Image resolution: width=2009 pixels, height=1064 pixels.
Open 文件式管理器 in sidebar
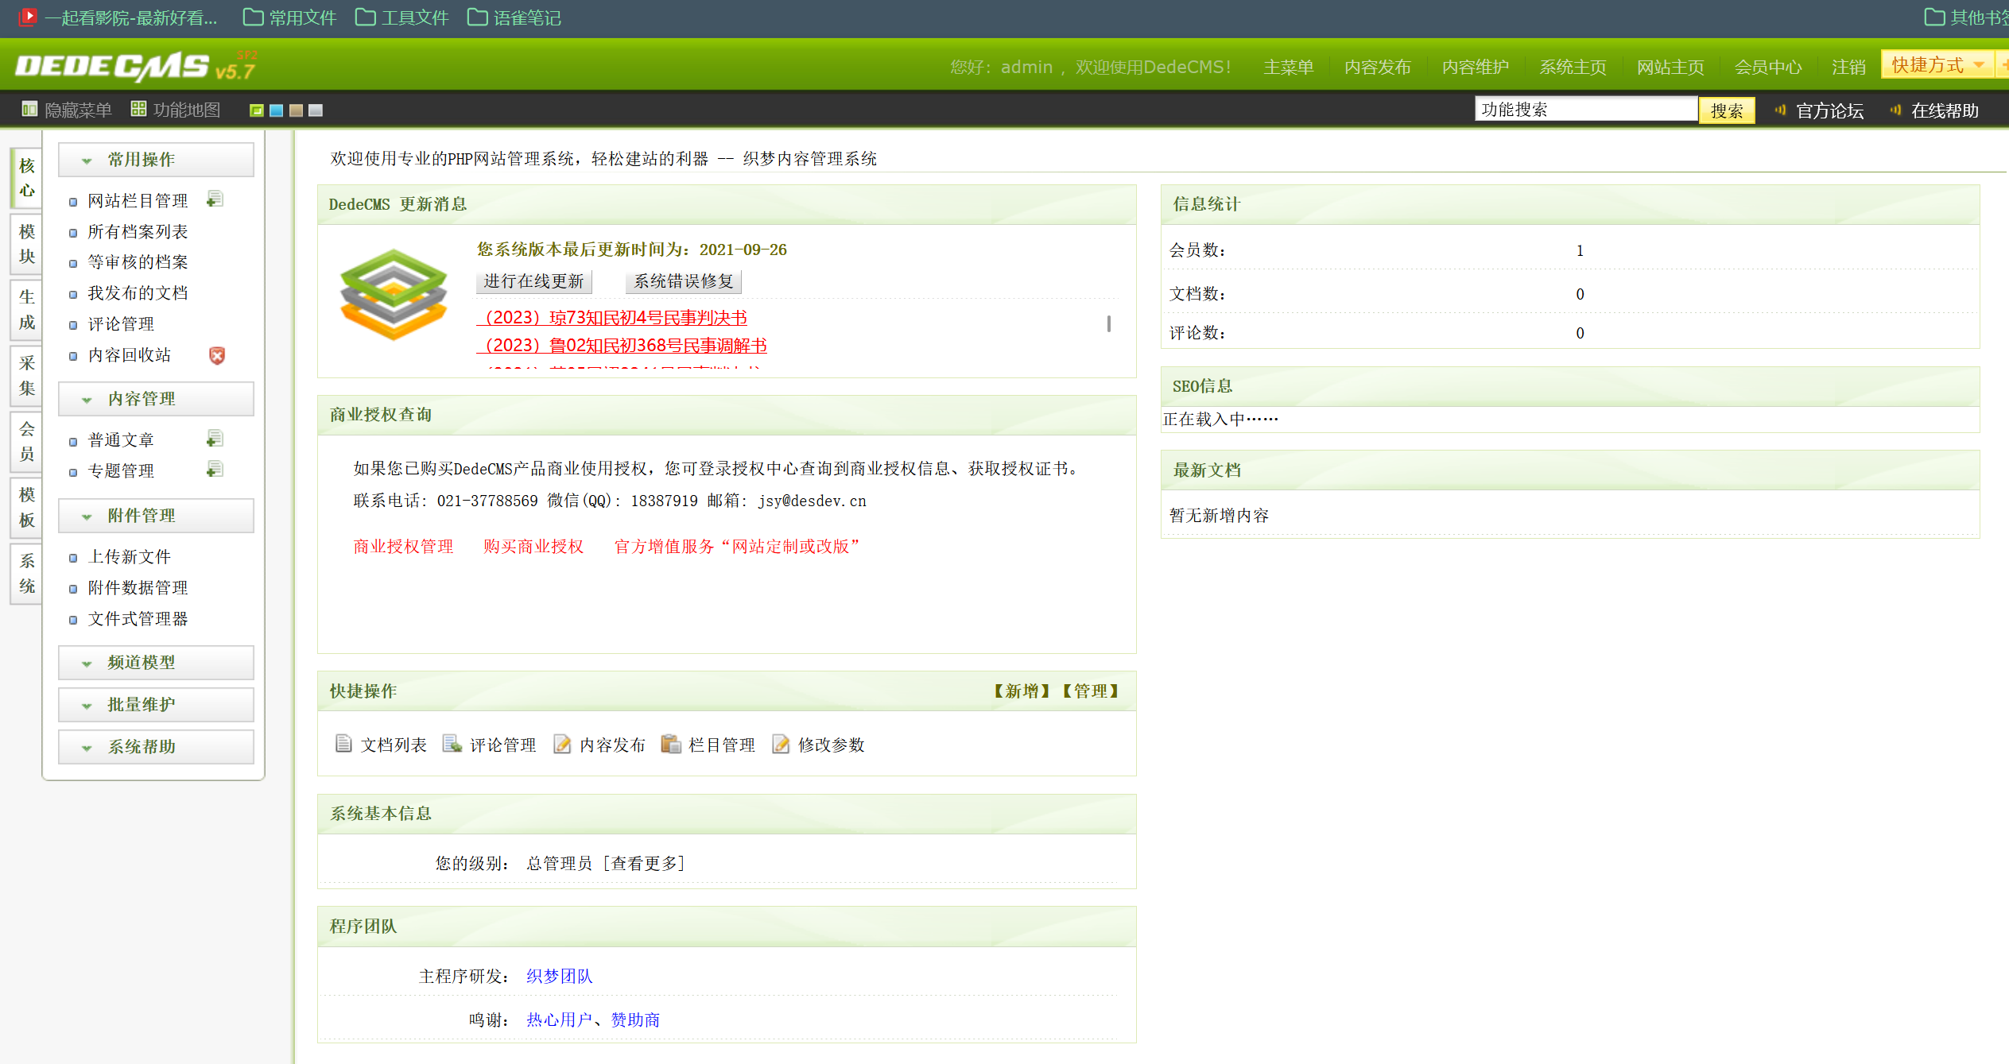point(138,618)
